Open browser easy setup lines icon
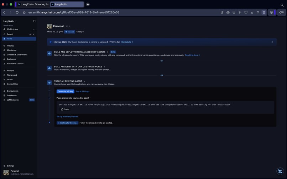The image size is (287, 179). pos(258,12)
